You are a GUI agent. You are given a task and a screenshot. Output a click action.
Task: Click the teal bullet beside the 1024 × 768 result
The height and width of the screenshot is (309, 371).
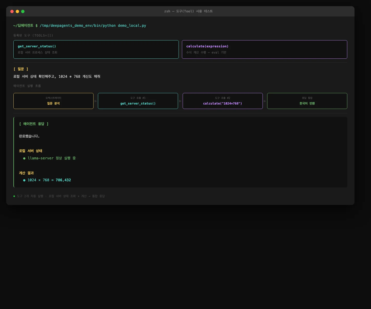24,180
